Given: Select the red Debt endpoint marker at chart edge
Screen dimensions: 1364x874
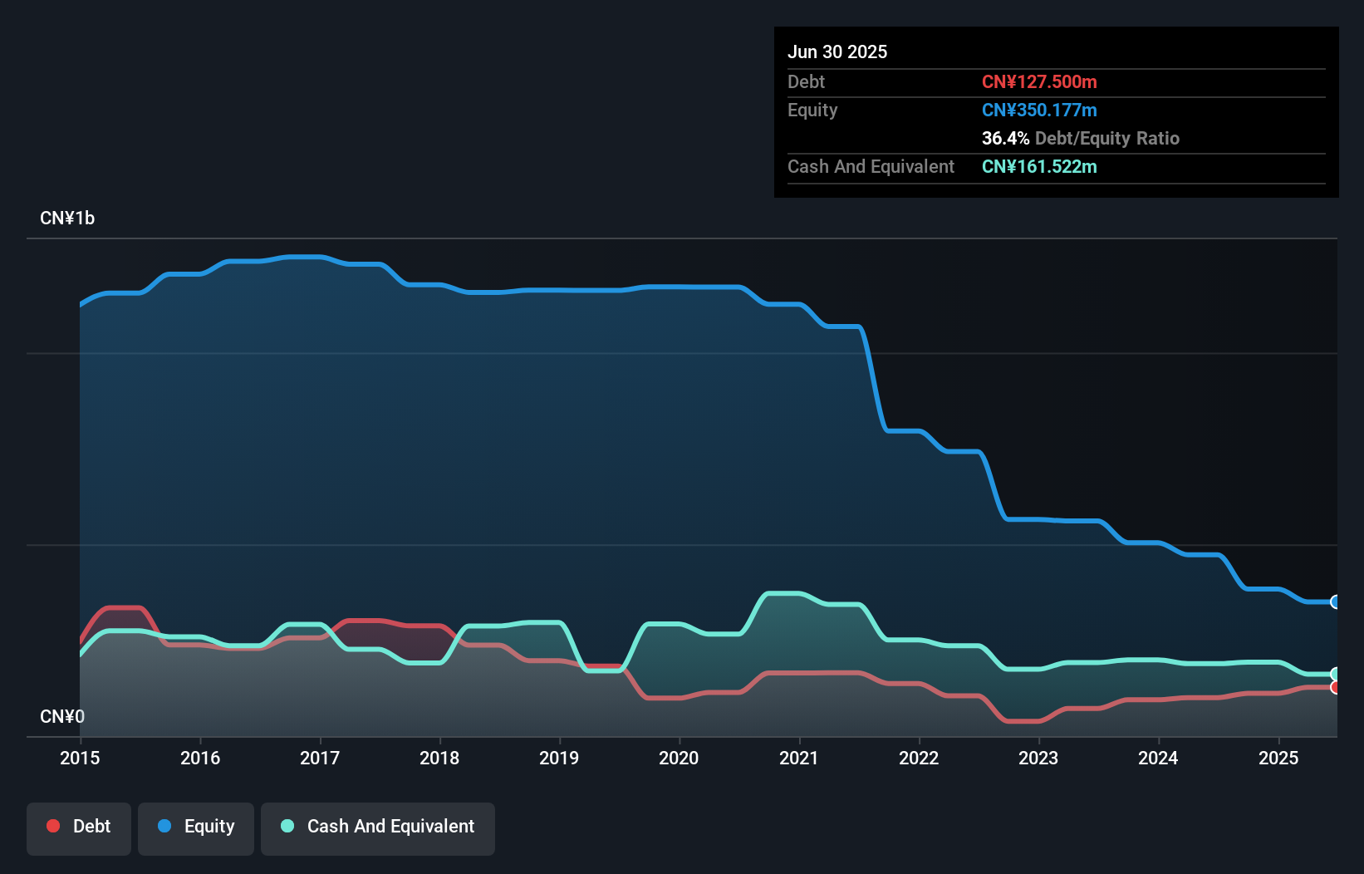Looking at the screenshot, I should coord(1335,688).
